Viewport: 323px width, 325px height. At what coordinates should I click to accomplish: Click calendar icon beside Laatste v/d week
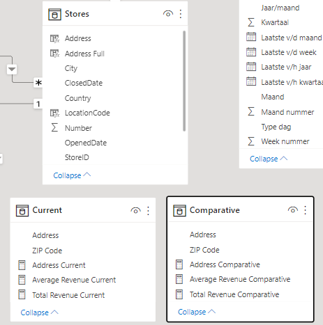click(251, 52)
